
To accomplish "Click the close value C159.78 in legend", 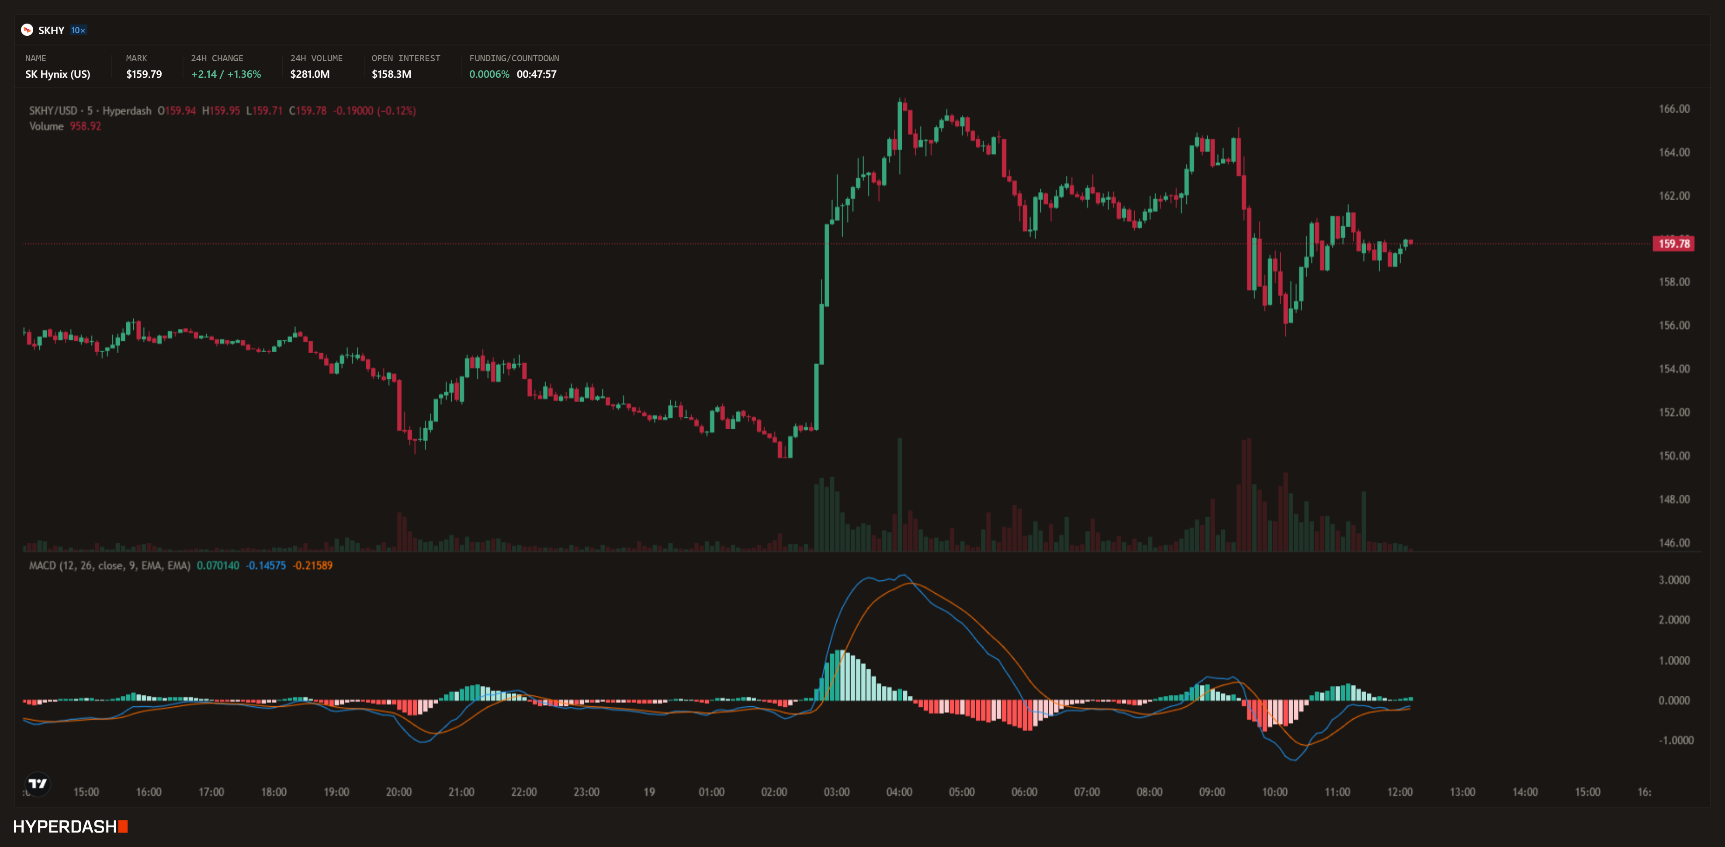I will [x=308, y=111].
